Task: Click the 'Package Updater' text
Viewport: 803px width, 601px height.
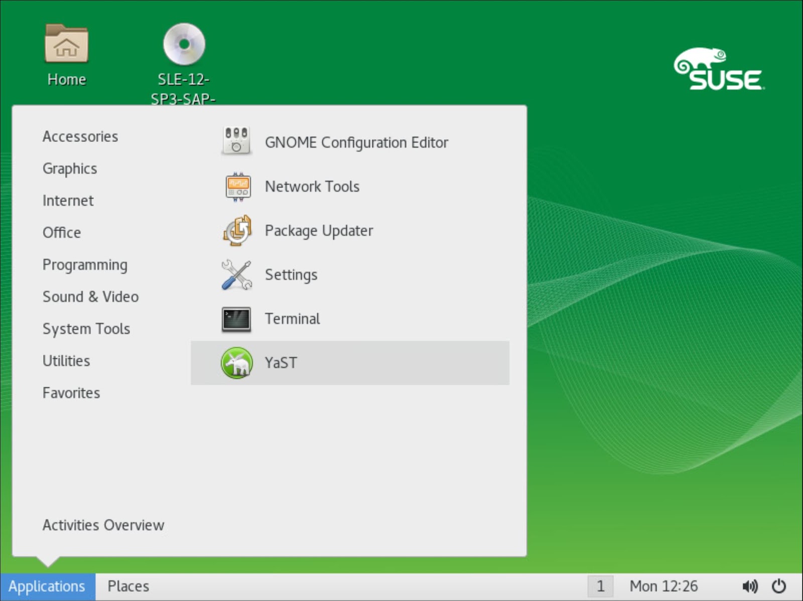Action: tap(319, 231)
